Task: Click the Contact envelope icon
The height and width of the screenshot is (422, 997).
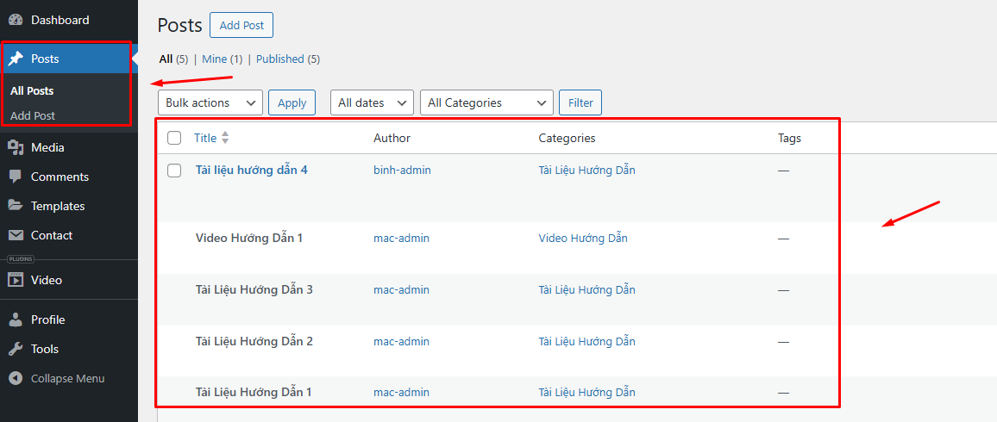Action: point(16,235)
